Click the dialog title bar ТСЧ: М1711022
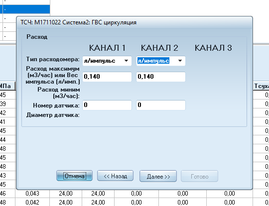Image resolution: width=269 pixels, height=206 pixels. pyautogui.click(x=78, y=22)
